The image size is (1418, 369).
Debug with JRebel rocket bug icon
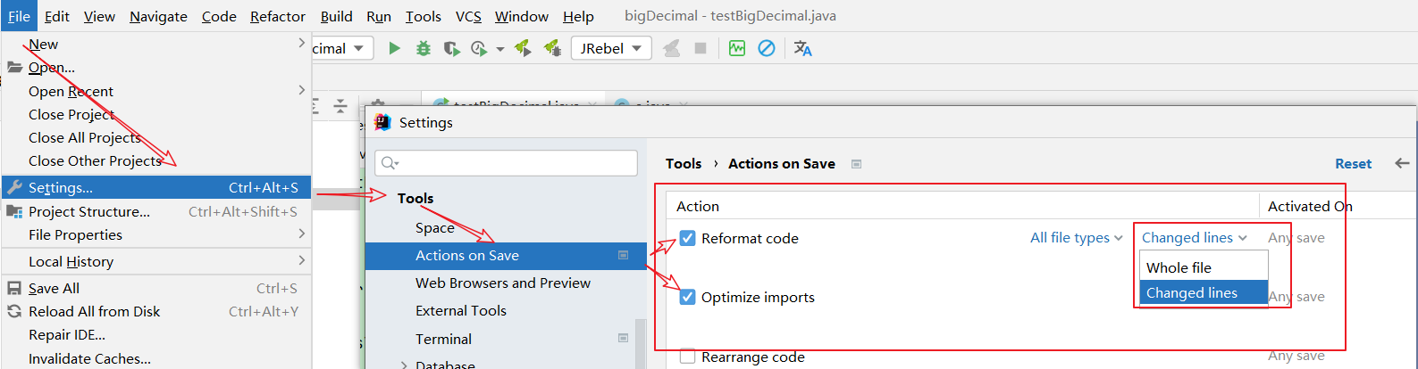(x=552, y=48)
